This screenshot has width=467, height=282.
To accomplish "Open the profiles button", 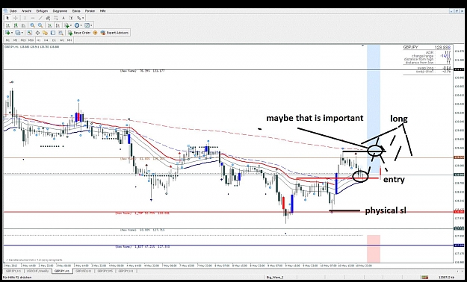I will (x=18, y=33).
